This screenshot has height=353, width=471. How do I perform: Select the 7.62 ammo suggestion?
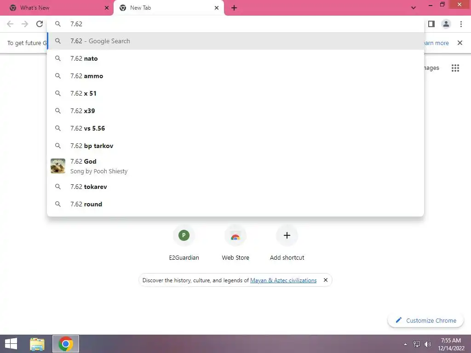pyautogui.click(x=235, y=76)
